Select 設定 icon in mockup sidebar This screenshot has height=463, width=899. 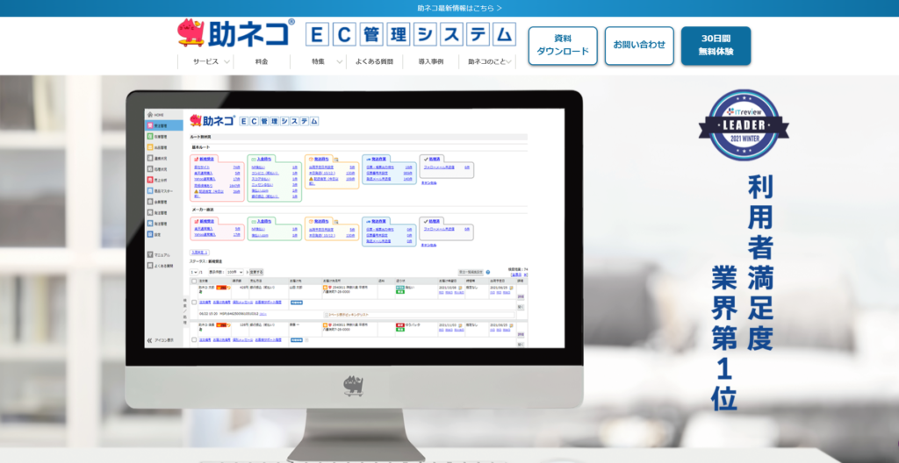[x=149, y=234]
